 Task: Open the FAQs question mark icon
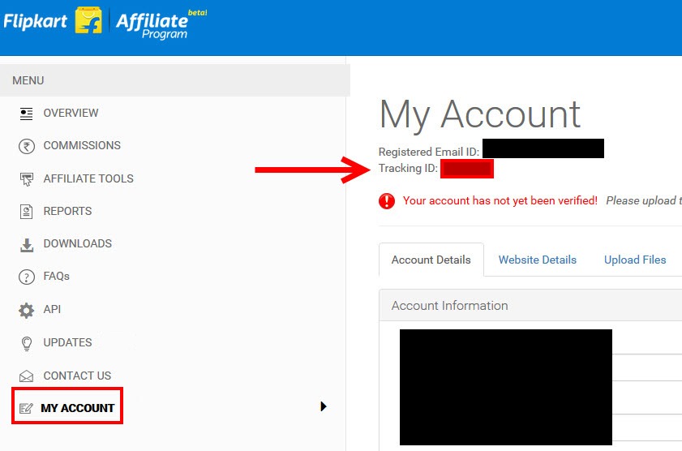(27, 277)
